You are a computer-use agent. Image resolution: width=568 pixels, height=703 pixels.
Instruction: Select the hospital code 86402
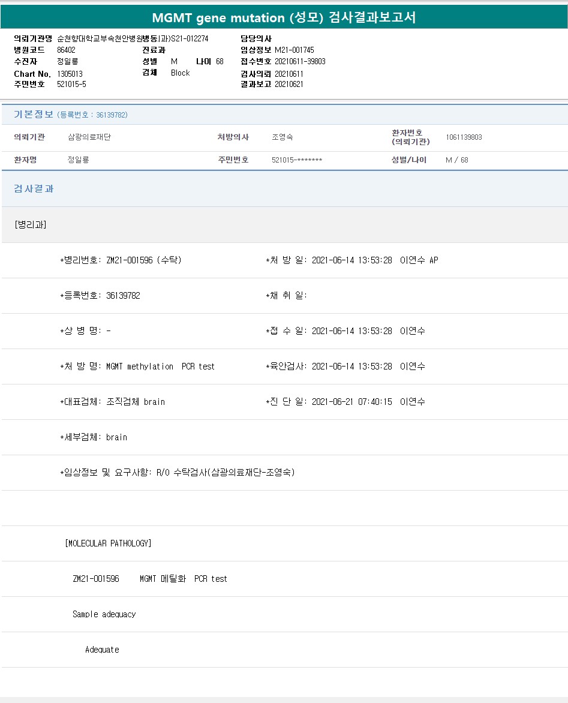66,50
